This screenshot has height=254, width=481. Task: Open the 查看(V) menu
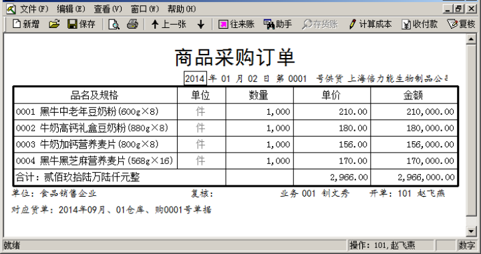click(108, 9)
